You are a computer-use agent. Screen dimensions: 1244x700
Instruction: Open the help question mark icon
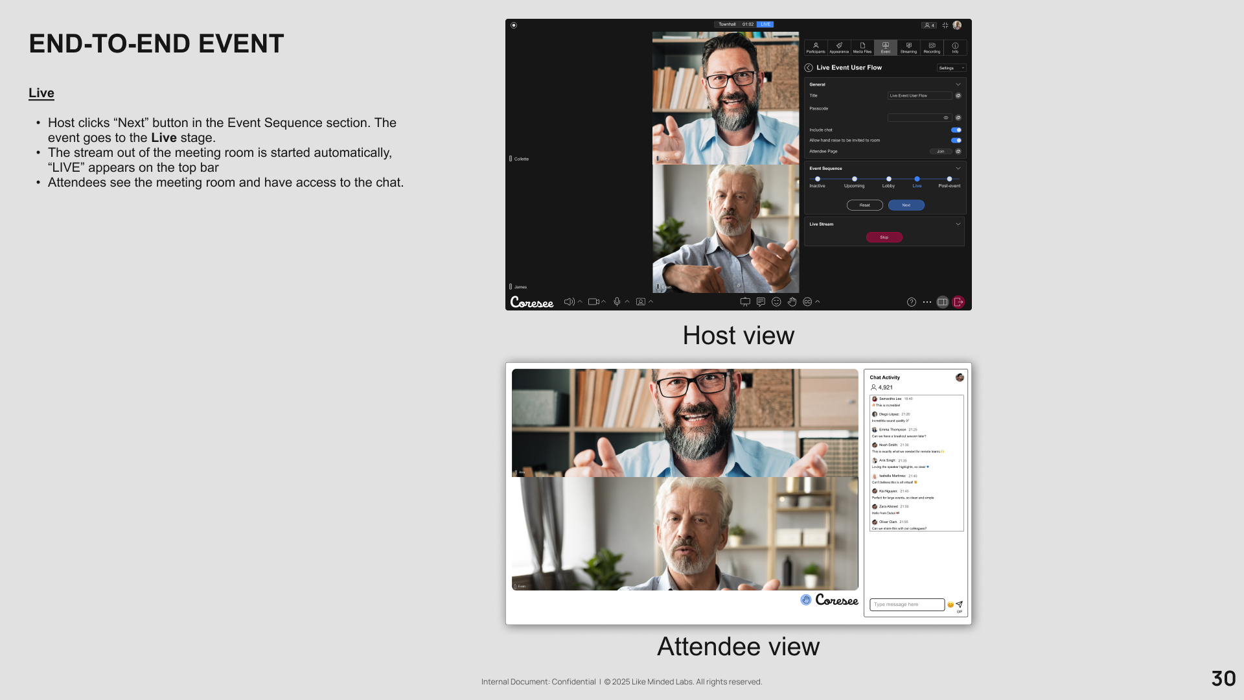(912, 302)
